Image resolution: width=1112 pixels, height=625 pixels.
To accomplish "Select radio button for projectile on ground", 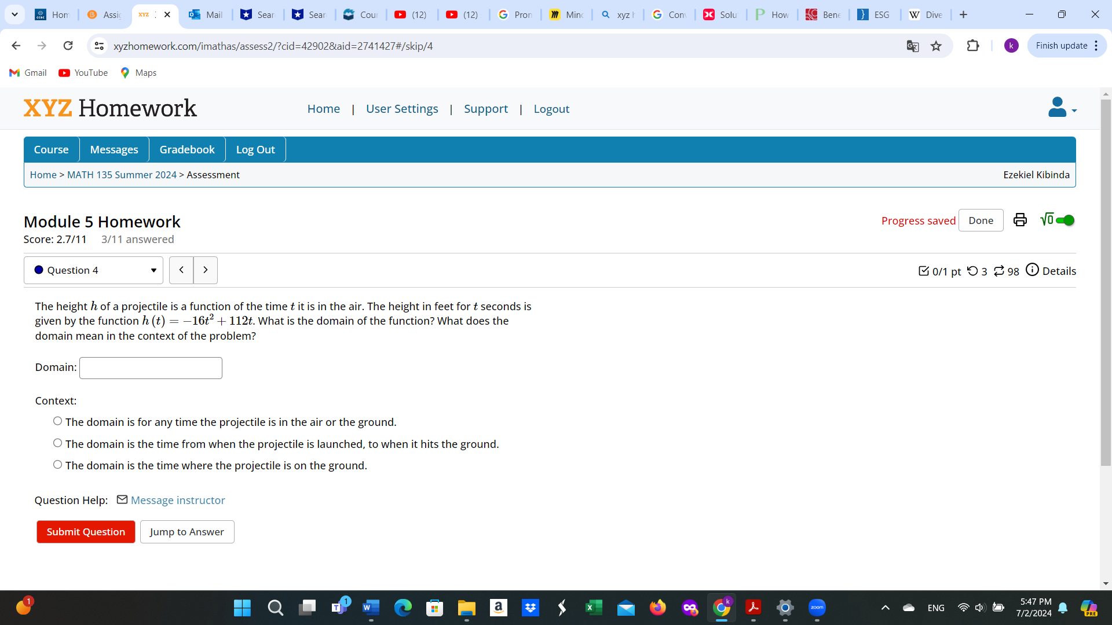I will click(x=57, y=465).
